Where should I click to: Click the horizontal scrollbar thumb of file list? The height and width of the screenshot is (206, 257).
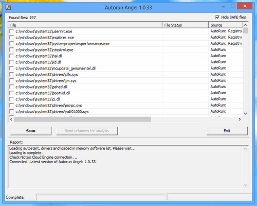[83, 119]
